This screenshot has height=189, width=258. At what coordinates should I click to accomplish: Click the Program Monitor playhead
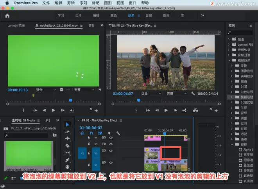[139, 100]
